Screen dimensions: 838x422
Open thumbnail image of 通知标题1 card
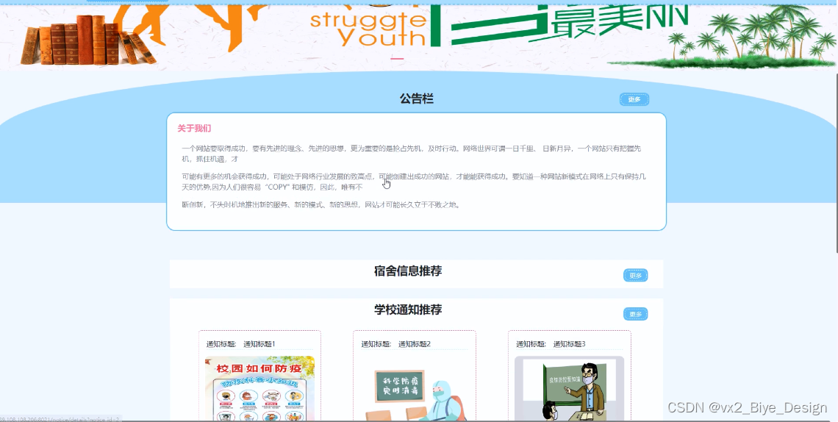pyautogui.click(x=259, y=389)
